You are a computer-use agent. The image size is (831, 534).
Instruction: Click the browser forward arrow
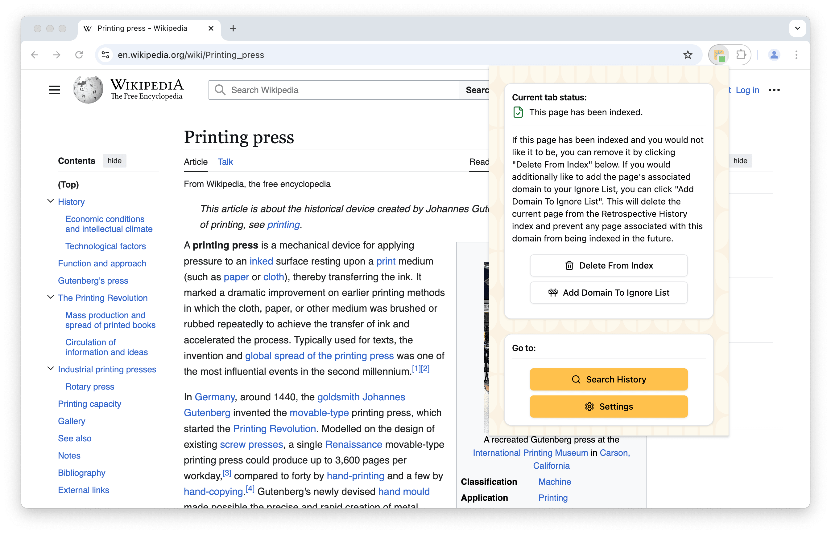pos(57,55)
